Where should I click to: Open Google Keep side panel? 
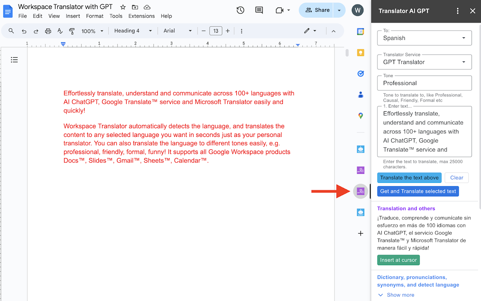pos(360,53)
